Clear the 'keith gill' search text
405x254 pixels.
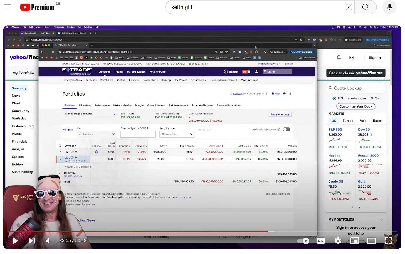(x=348, y=7)
